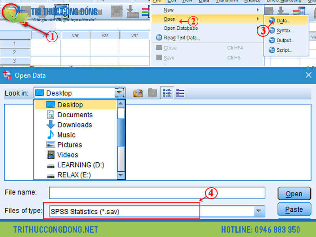The height and width of the screenshot is (237, 316).
Task: Click the Desktop icon in Look in box
Action: coord(39,93)
